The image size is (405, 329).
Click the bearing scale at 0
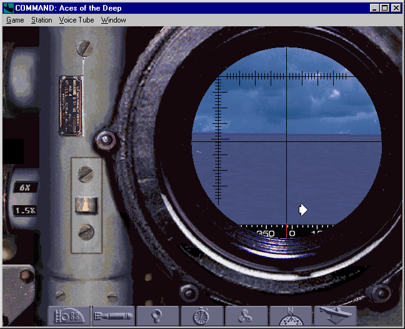(x=292, y=234)
